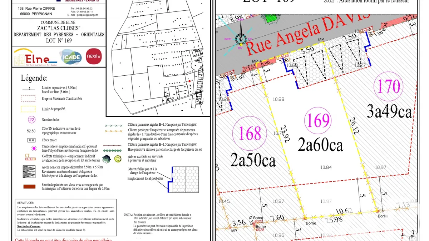
Task: Click the 'Limite de propriété' legend label
Action: [x=53, y=109]
